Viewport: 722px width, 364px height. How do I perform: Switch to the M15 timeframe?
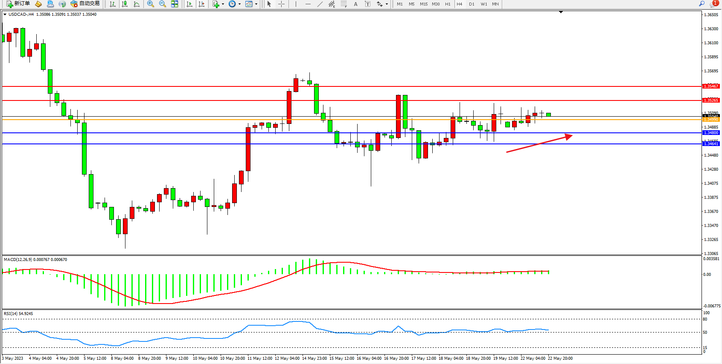423,4
